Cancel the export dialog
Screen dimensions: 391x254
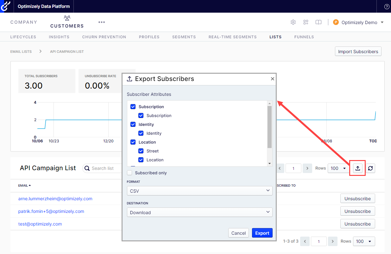pos(238,233)
